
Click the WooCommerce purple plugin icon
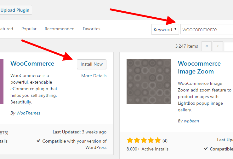click(x=2, y=81)
